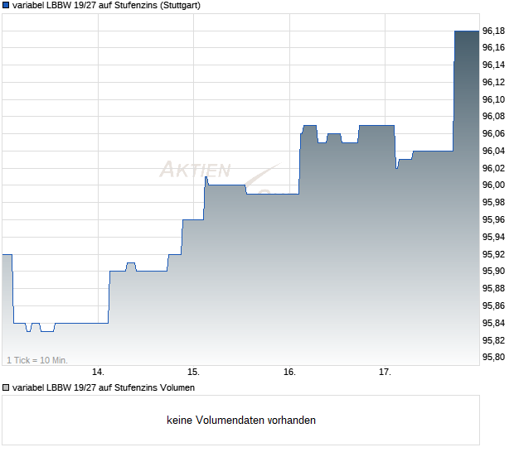This screenshot has height=452, width=514.
Task: Click the 96,12 price axis label
Action: point(493,82)
